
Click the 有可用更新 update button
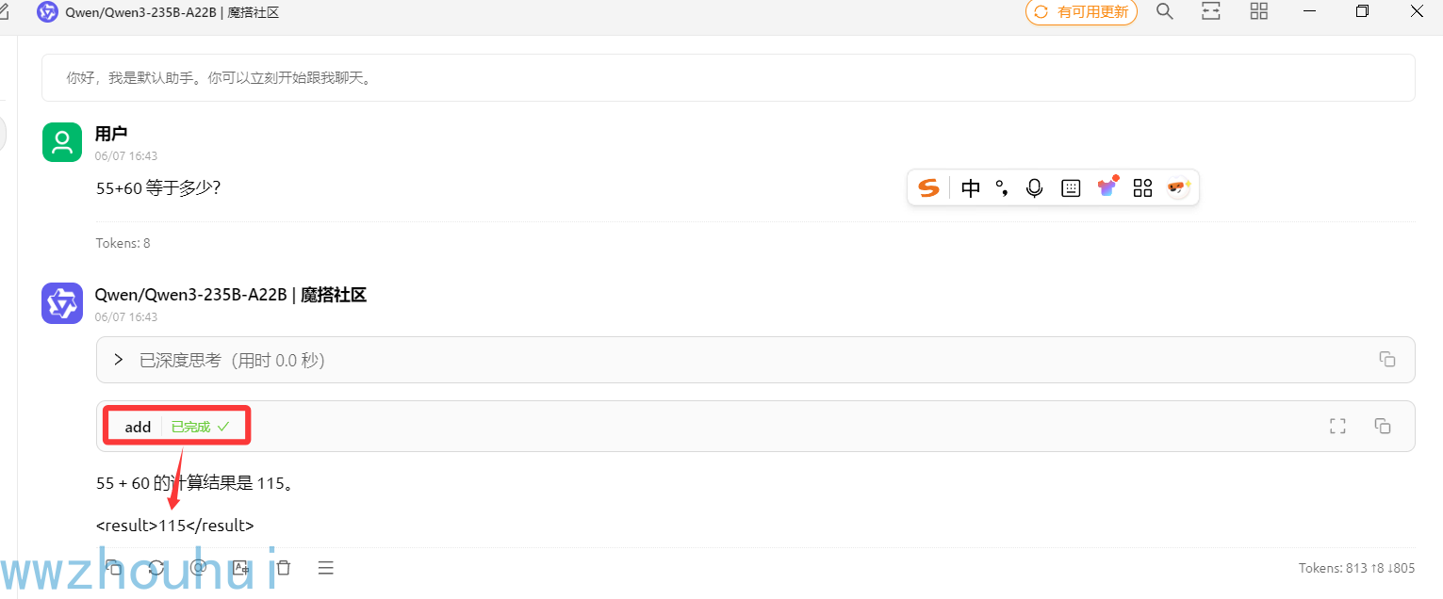point(1080,12)
